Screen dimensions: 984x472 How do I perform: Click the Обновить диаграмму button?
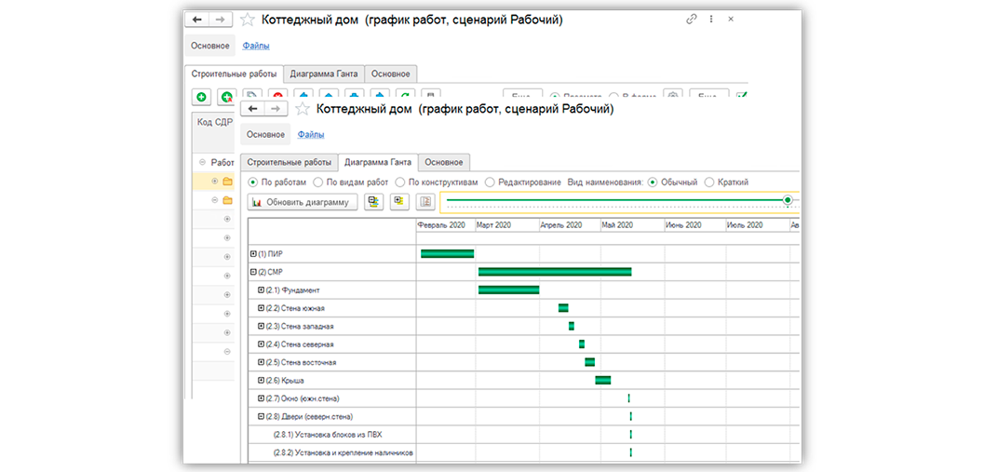(x=303, y=202)
